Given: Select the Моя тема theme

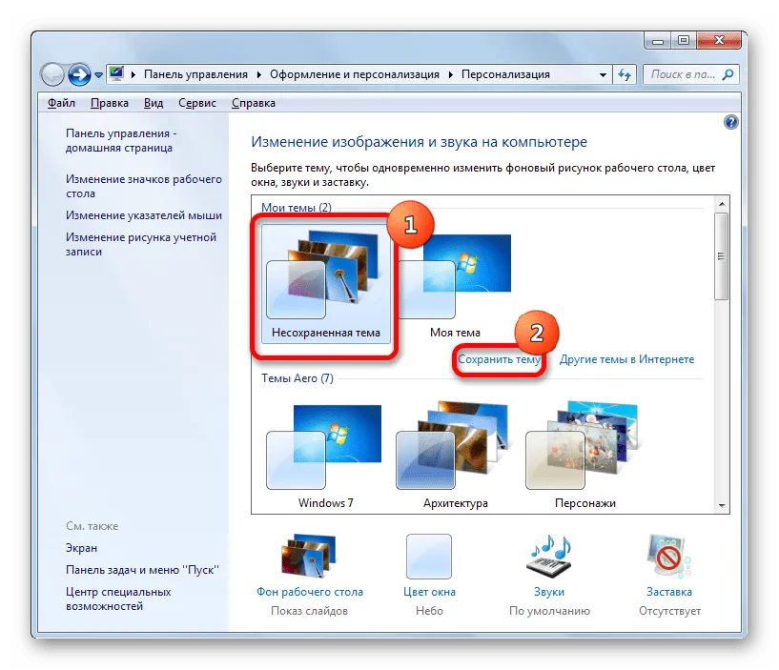Looking at the screenshot, I should 455,284.
